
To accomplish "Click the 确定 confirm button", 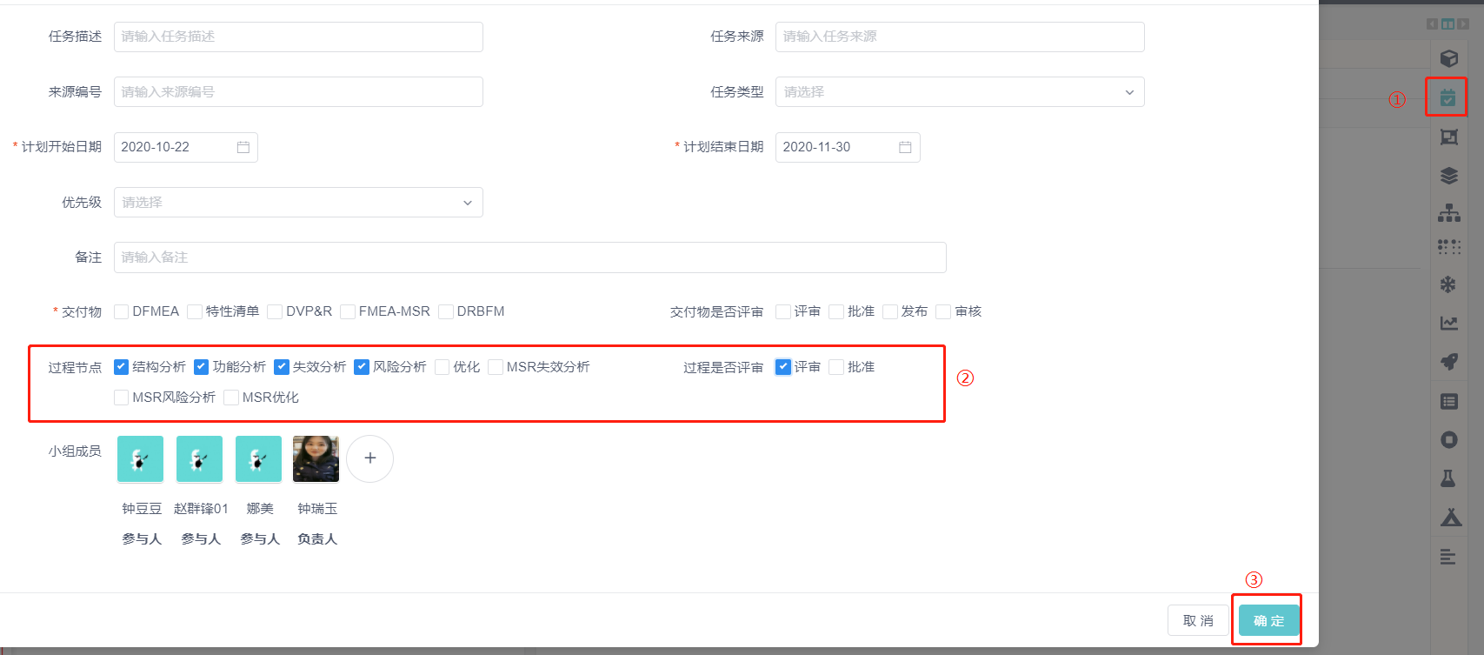I will (x=1268, y=620).
